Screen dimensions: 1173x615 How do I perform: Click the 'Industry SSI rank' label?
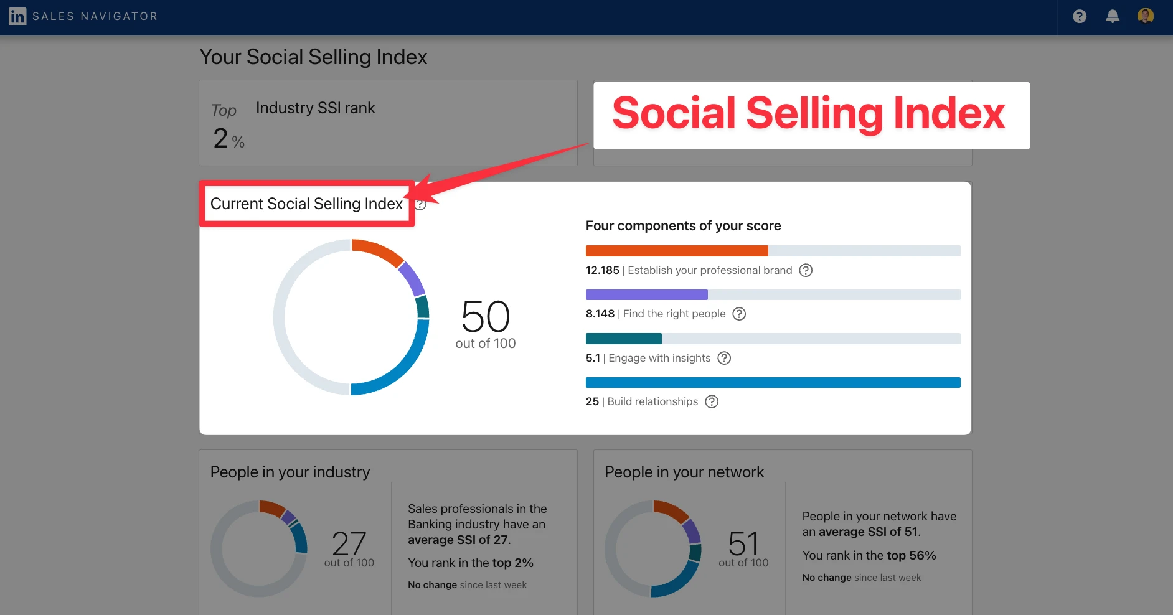[316, 108]
